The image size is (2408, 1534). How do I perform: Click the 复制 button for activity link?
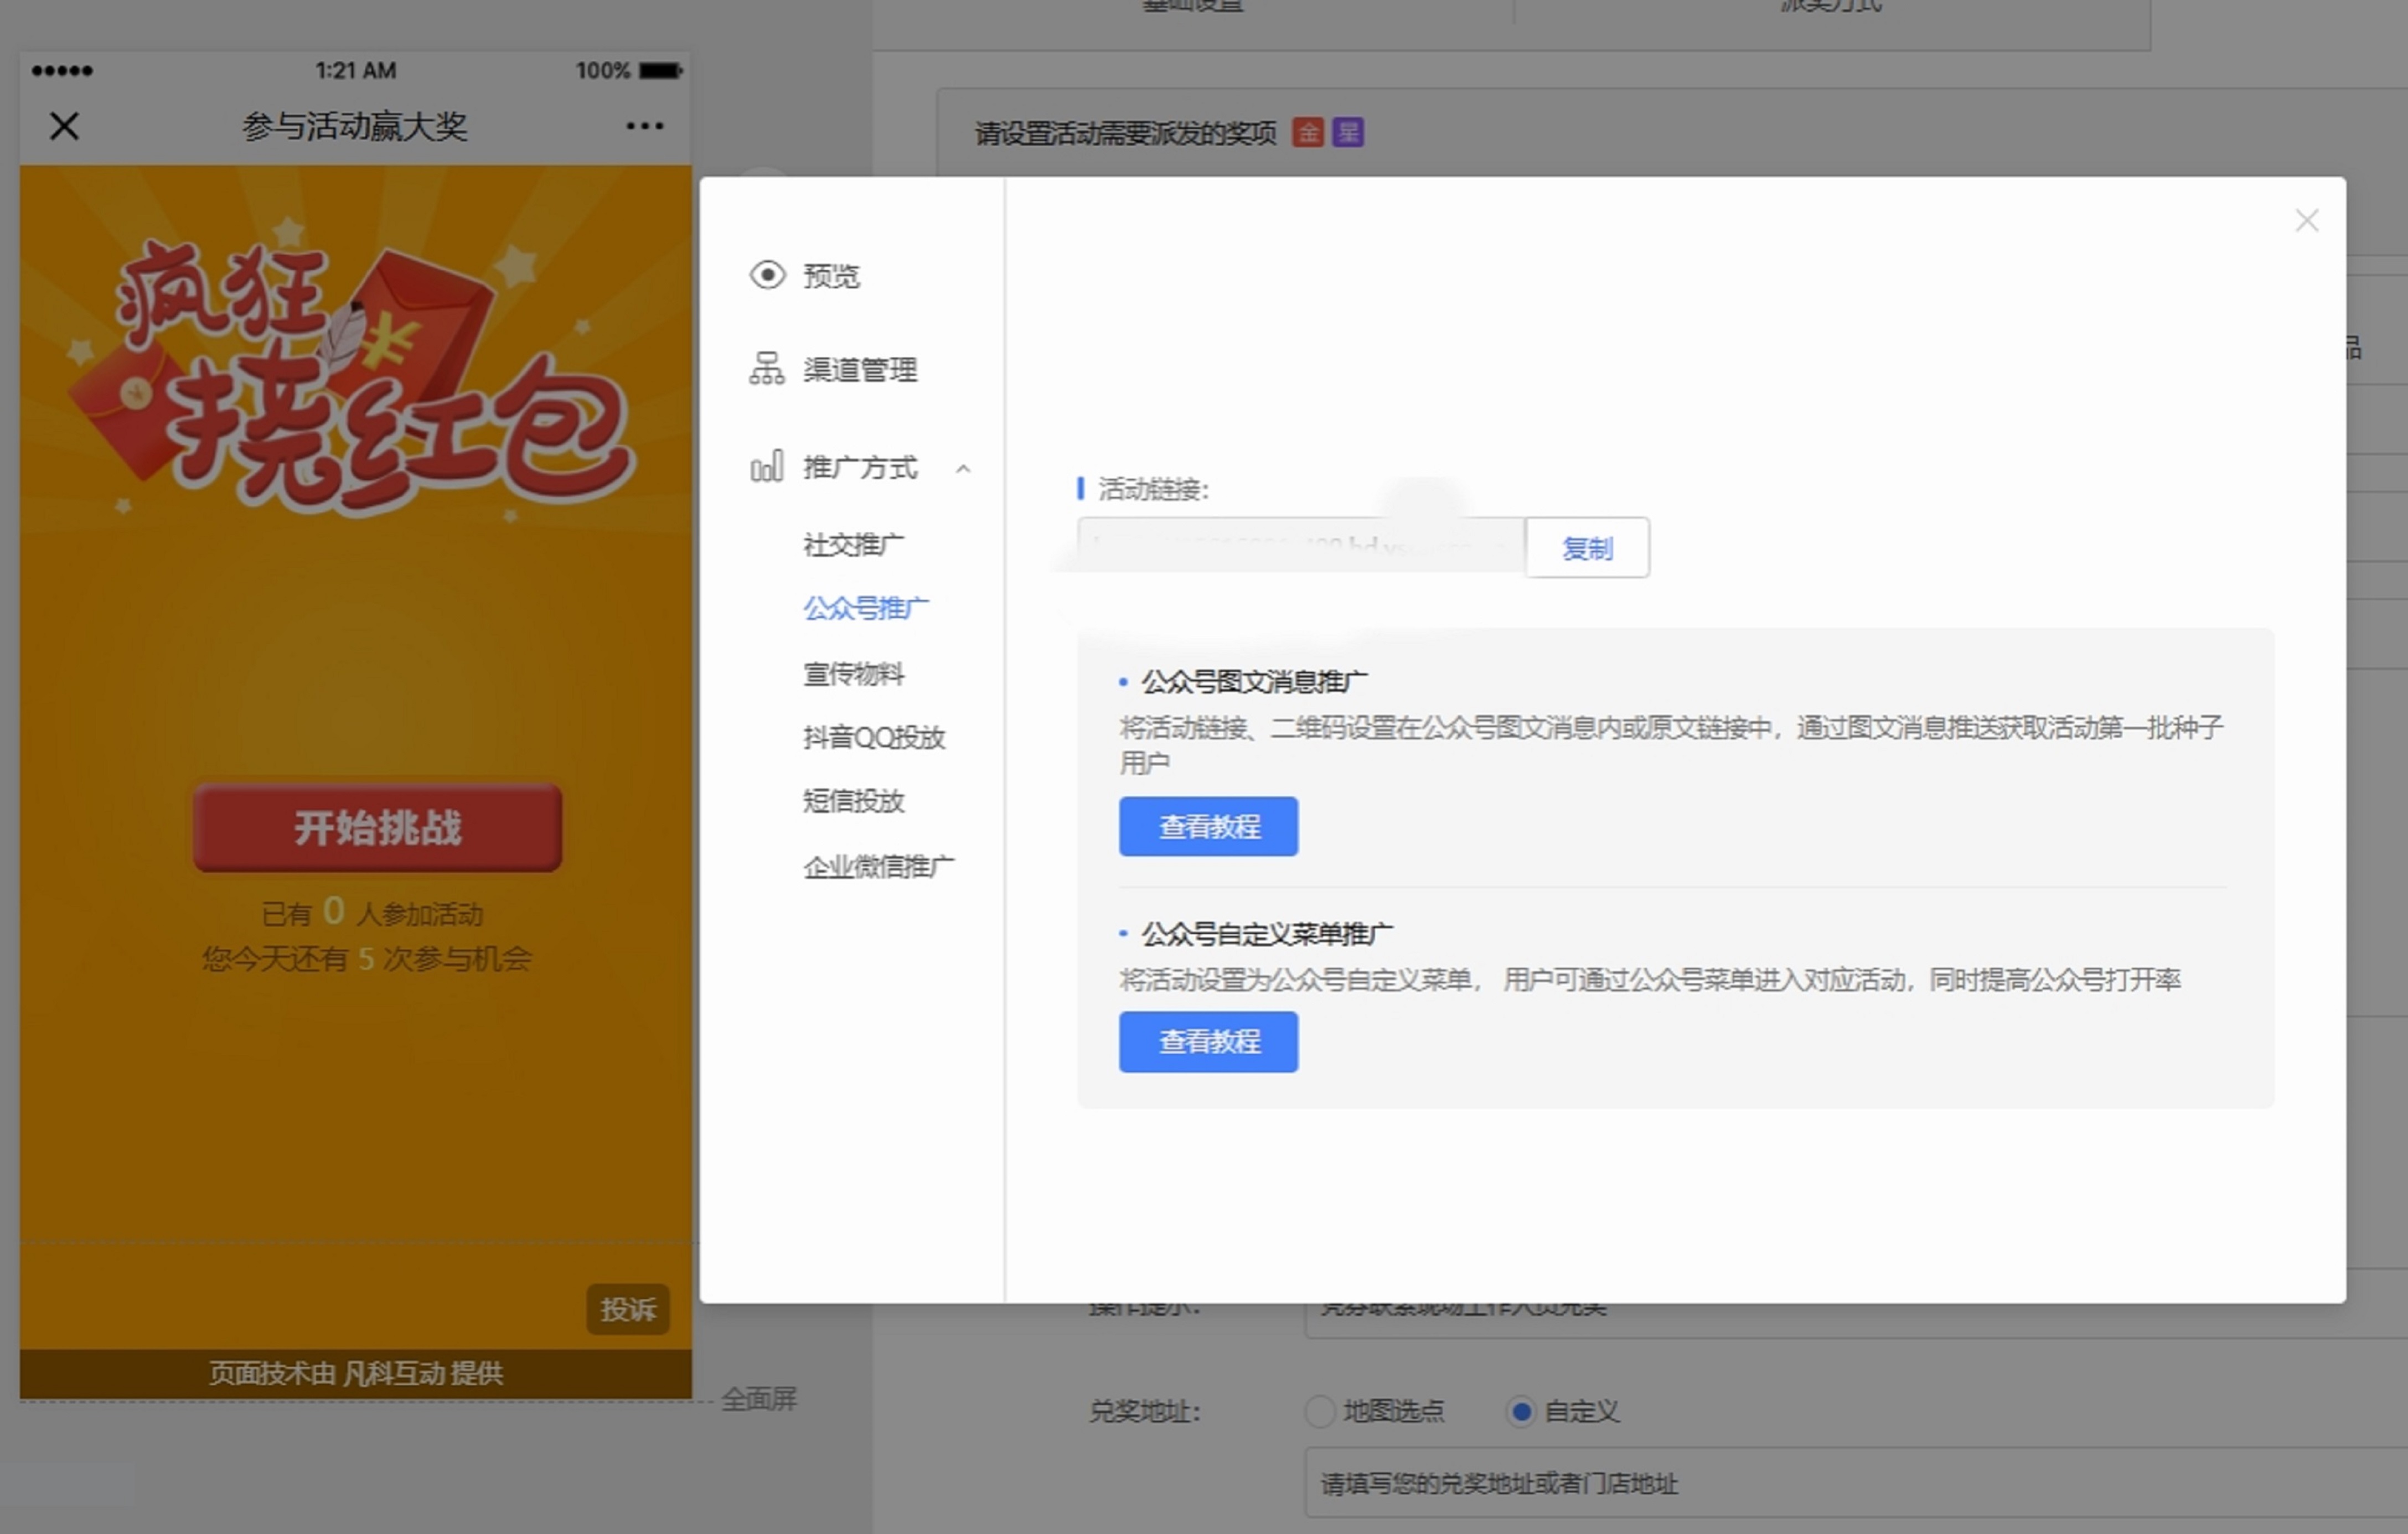[x=1587, y=548]
